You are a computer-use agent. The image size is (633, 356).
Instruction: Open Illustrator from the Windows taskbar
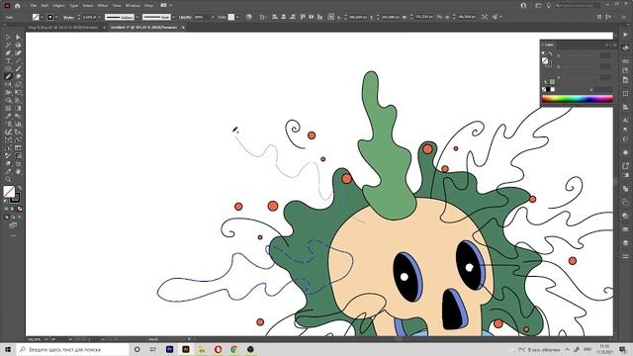186,349
